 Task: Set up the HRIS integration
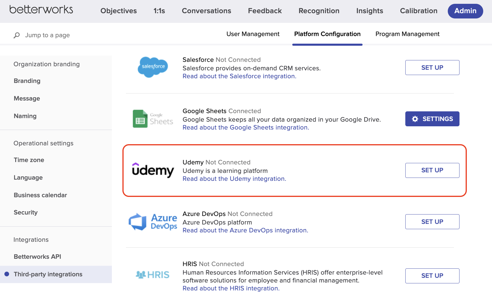click(x=432, y=276)
